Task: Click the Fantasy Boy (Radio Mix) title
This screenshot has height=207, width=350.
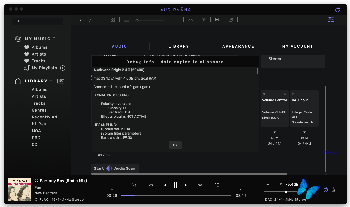Action: (63, 181)
